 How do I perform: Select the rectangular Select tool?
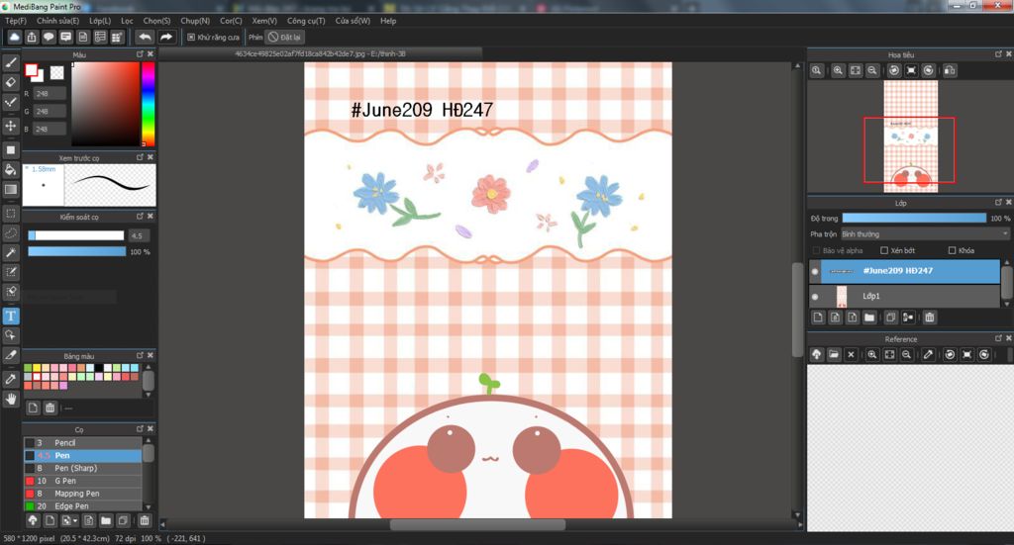tap(10, 213)
